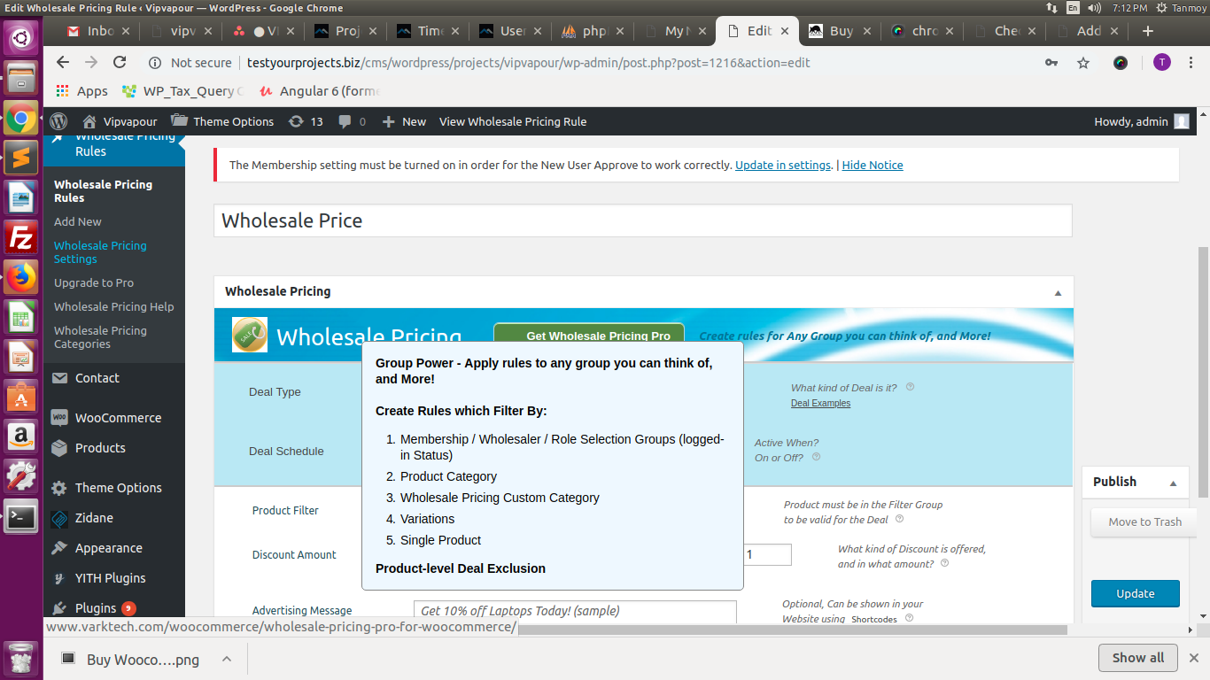Open Amazon launcher in the dock
Screen dimensions: 1210x680
pyautogui.click(x=20, y=437)
